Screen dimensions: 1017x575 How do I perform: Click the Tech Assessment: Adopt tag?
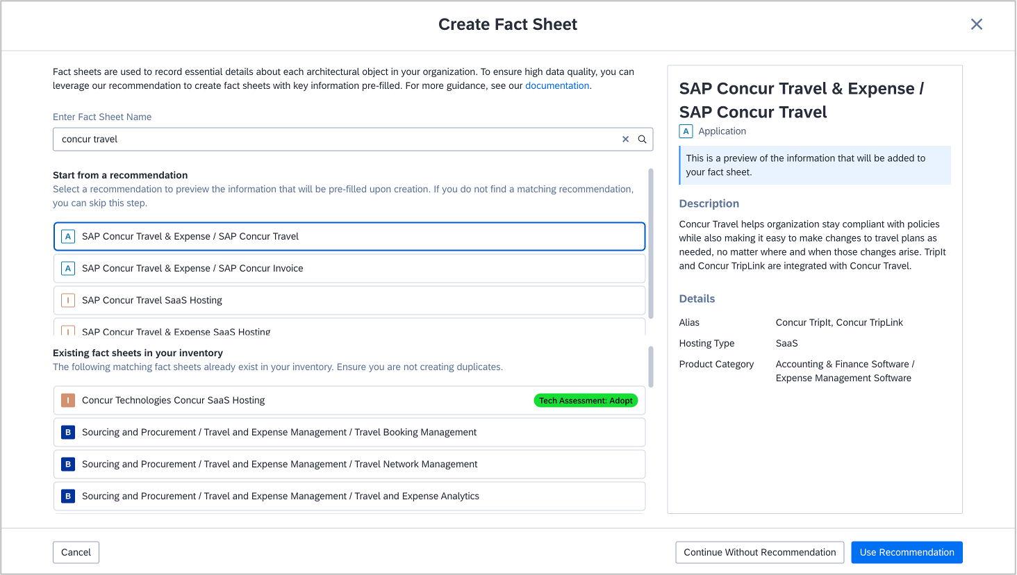click(x=586, y=401)
